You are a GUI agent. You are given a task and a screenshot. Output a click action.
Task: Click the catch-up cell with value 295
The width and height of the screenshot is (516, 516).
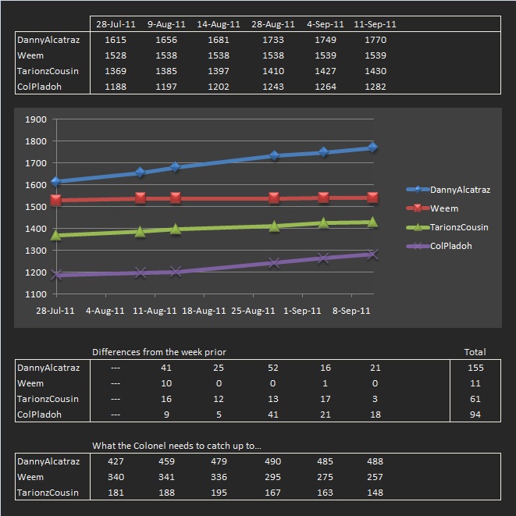pyautogui.click(x=273, y=477)
